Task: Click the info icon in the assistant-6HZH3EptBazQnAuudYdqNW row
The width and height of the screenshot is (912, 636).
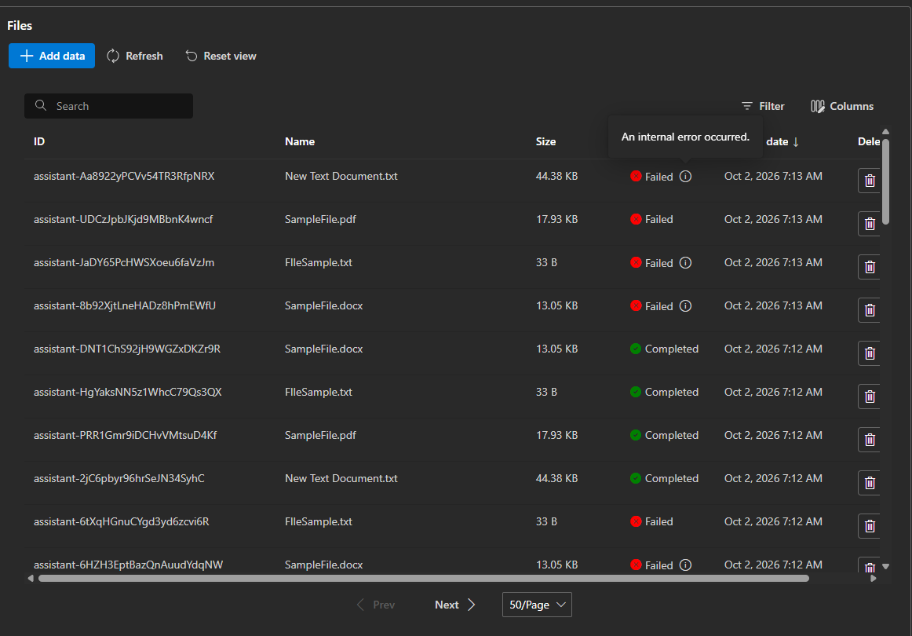Action: click(x=686, y=565)
